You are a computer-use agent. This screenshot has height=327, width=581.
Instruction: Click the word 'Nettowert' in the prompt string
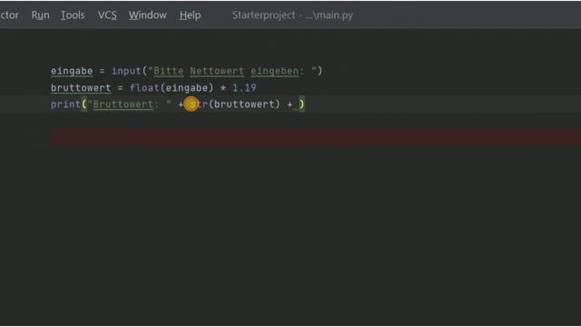point(217,71)
